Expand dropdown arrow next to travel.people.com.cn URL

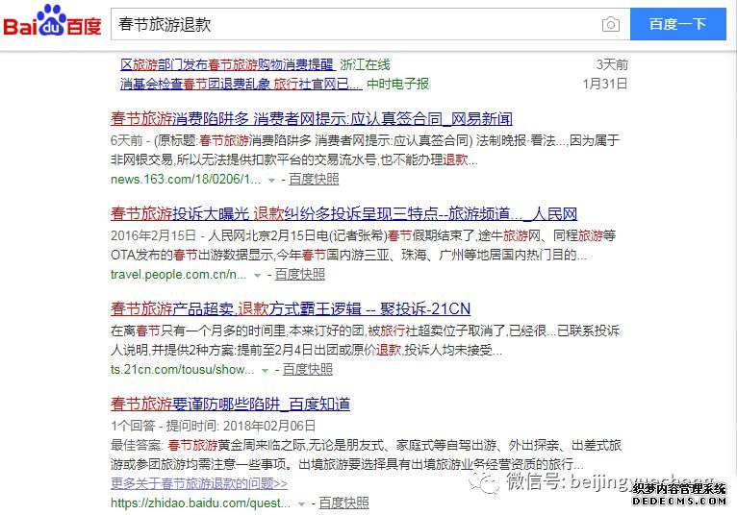[x=257, y=276]
